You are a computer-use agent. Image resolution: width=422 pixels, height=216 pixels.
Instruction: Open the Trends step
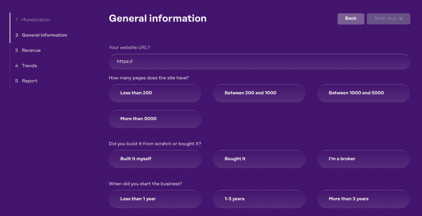pyautogui.click(x=29, y=65)
